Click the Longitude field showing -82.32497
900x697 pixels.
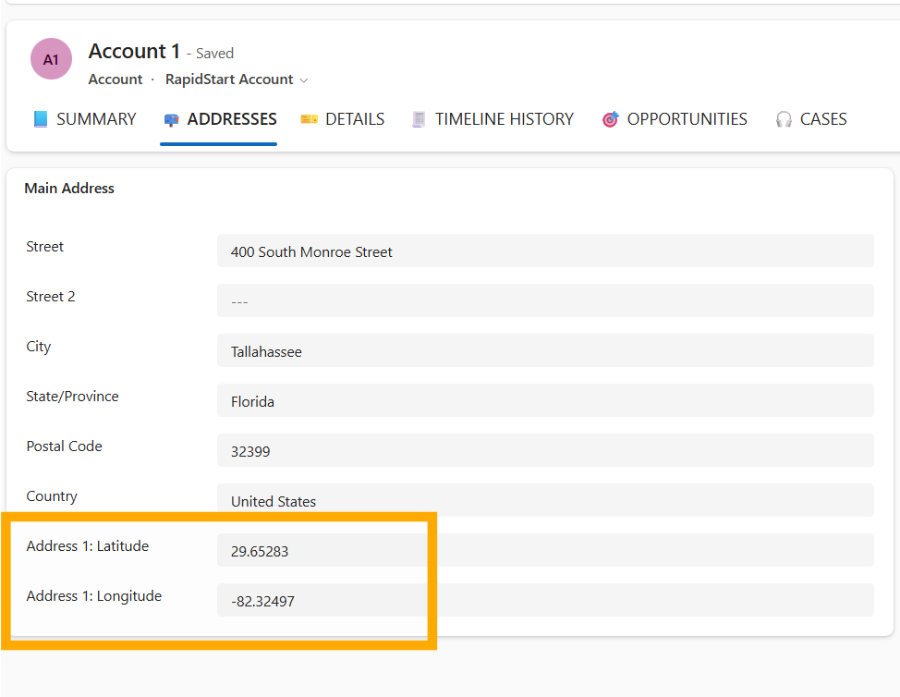click(545, 601)
